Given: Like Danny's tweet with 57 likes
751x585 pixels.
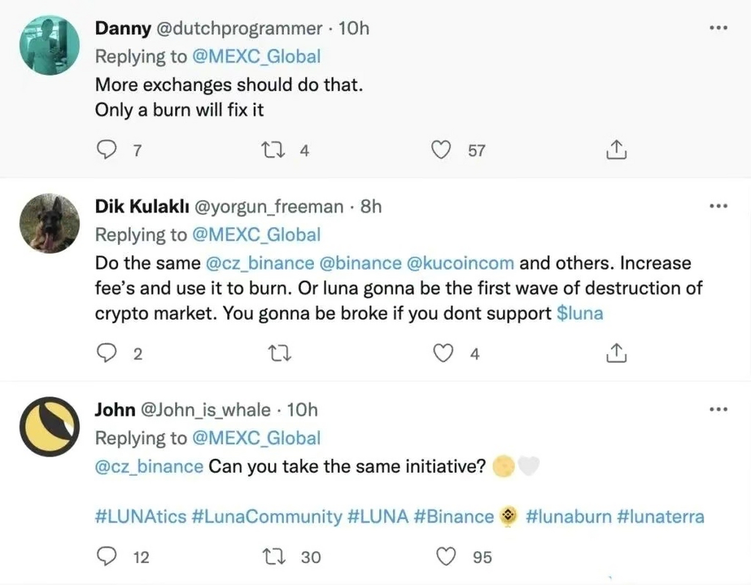Looking at the screenshot, I should [x=441, y=149].
